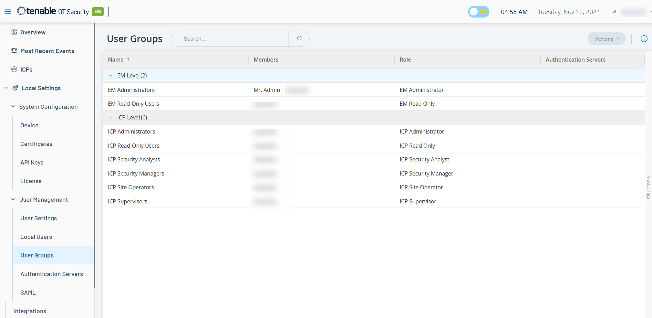Open Authentication Servers in sidebar
The image size is (652, 318).
pos(52,274)
